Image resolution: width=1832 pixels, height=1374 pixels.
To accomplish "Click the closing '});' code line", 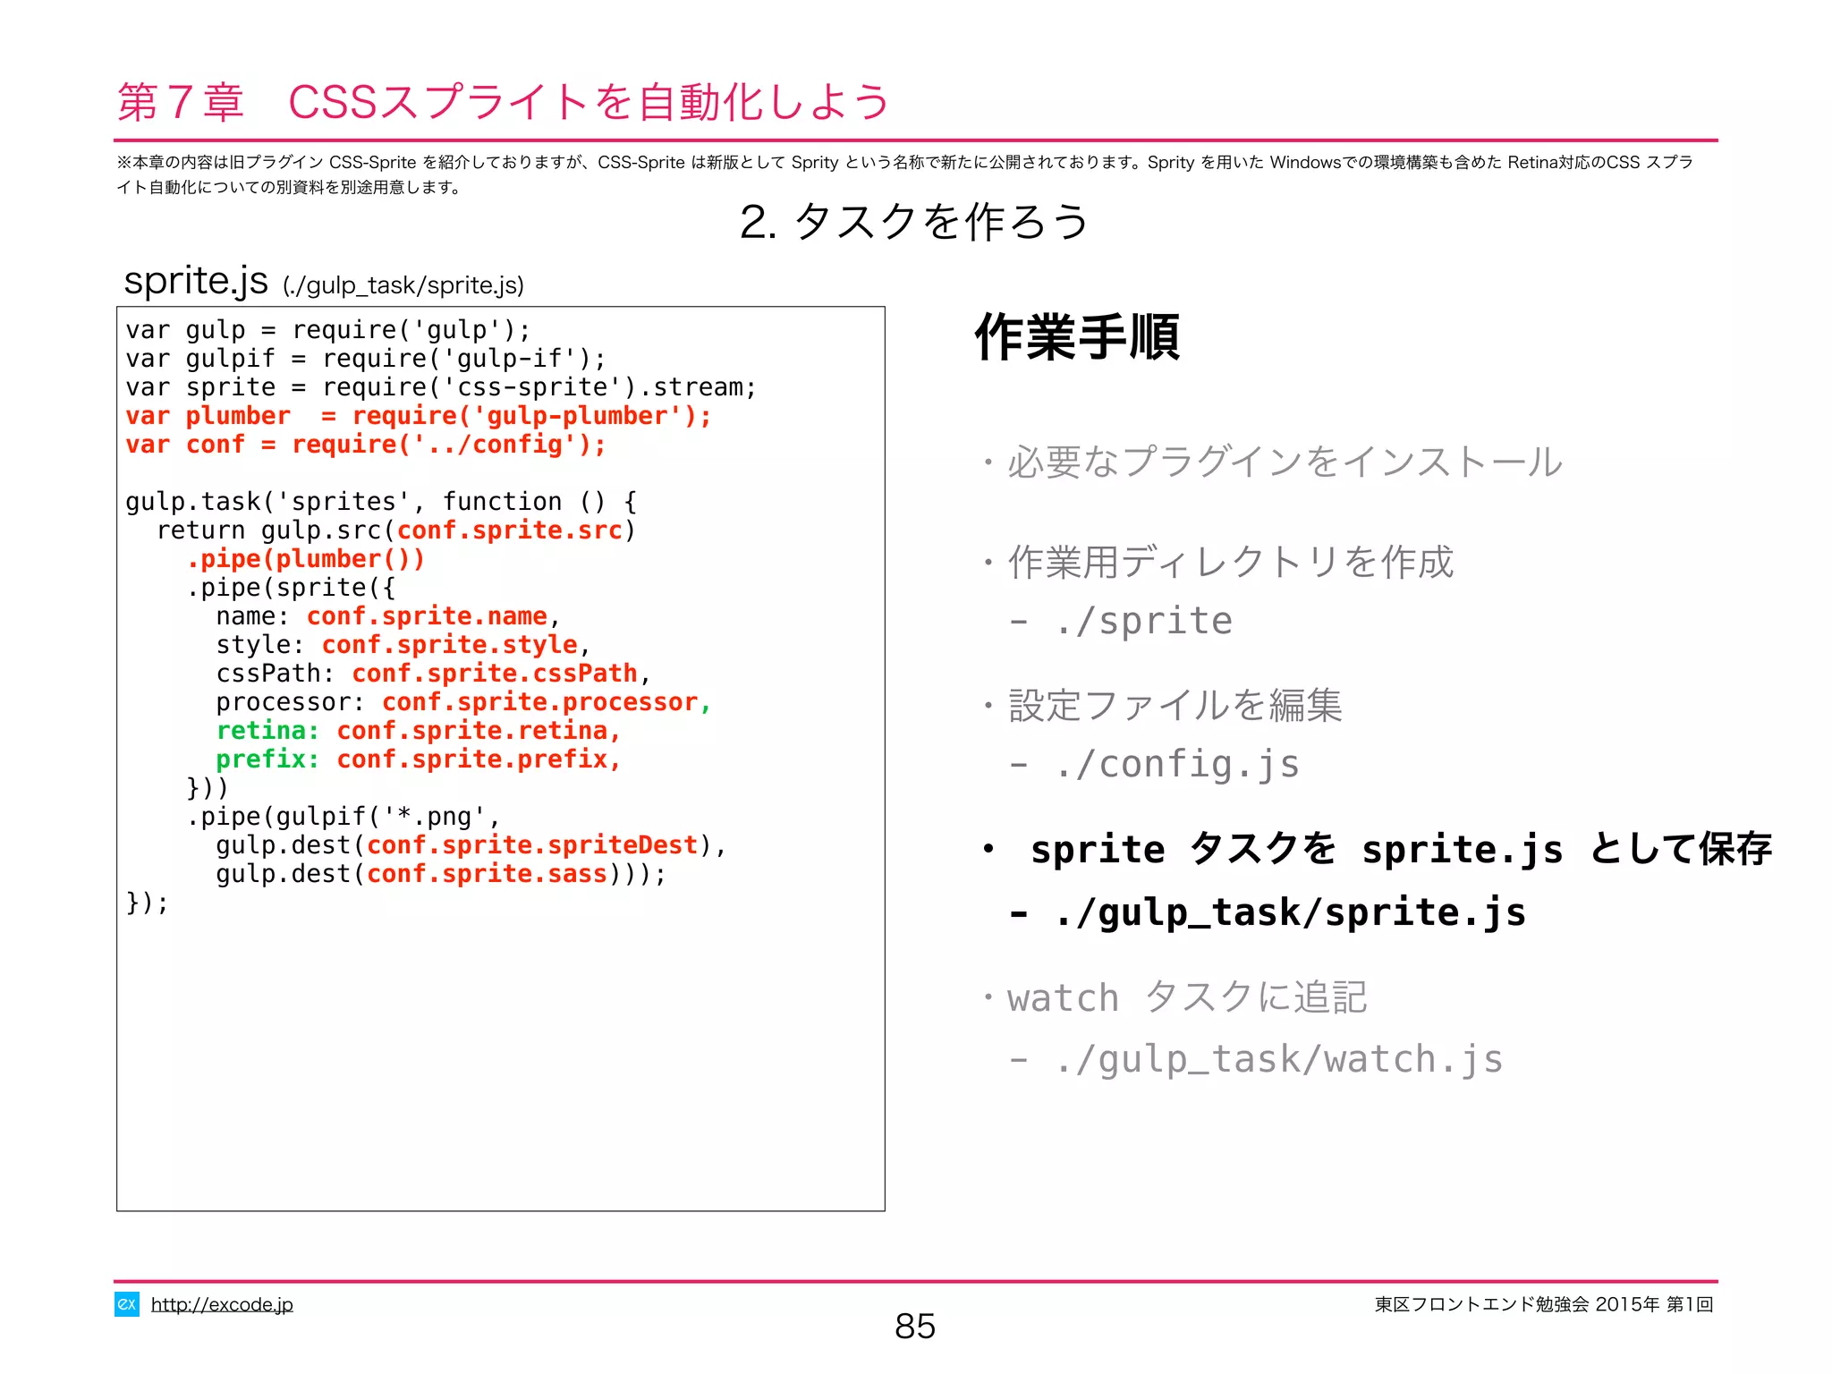I will point(147,903).
